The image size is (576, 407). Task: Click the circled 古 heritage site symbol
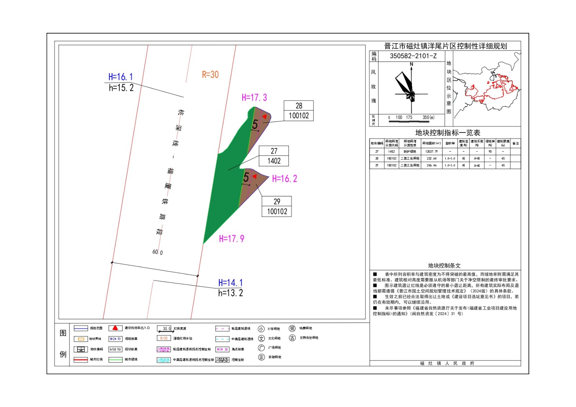click(x=292, y=338)
